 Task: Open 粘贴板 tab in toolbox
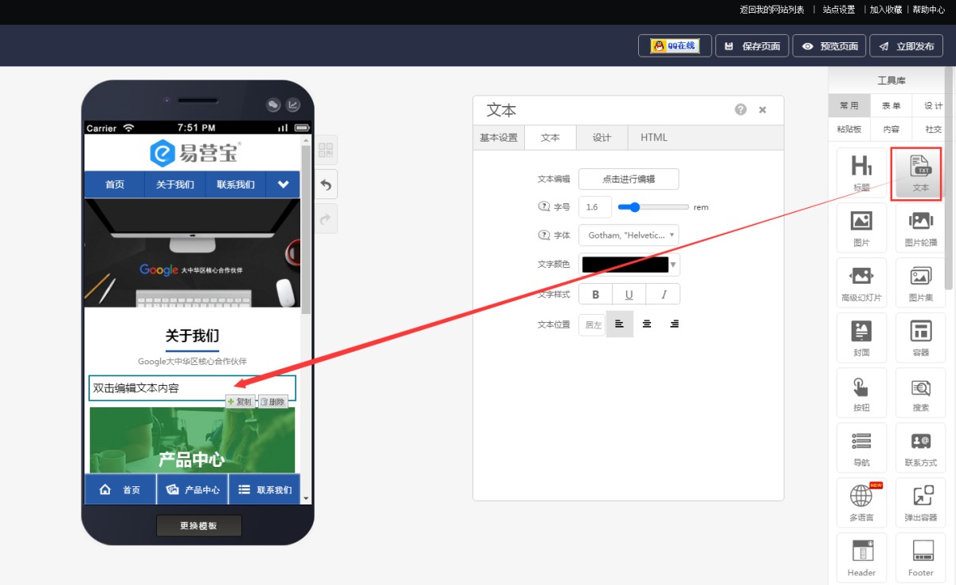tap(848, 128)
